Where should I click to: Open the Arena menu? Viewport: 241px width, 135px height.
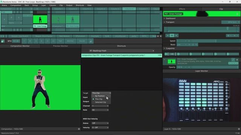click(x=4, y=5)
